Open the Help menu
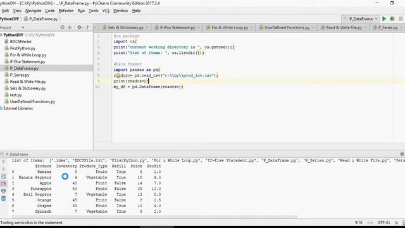The width and height of the screenshot is (405, 228). pos(136,11)
